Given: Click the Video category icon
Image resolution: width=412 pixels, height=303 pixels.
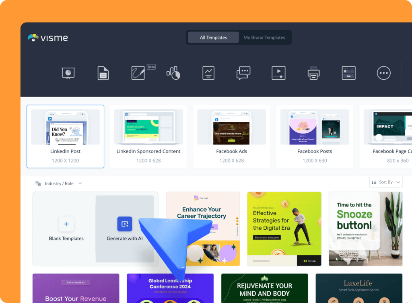Looking at the screenshot, I should (x=278, y=73).
